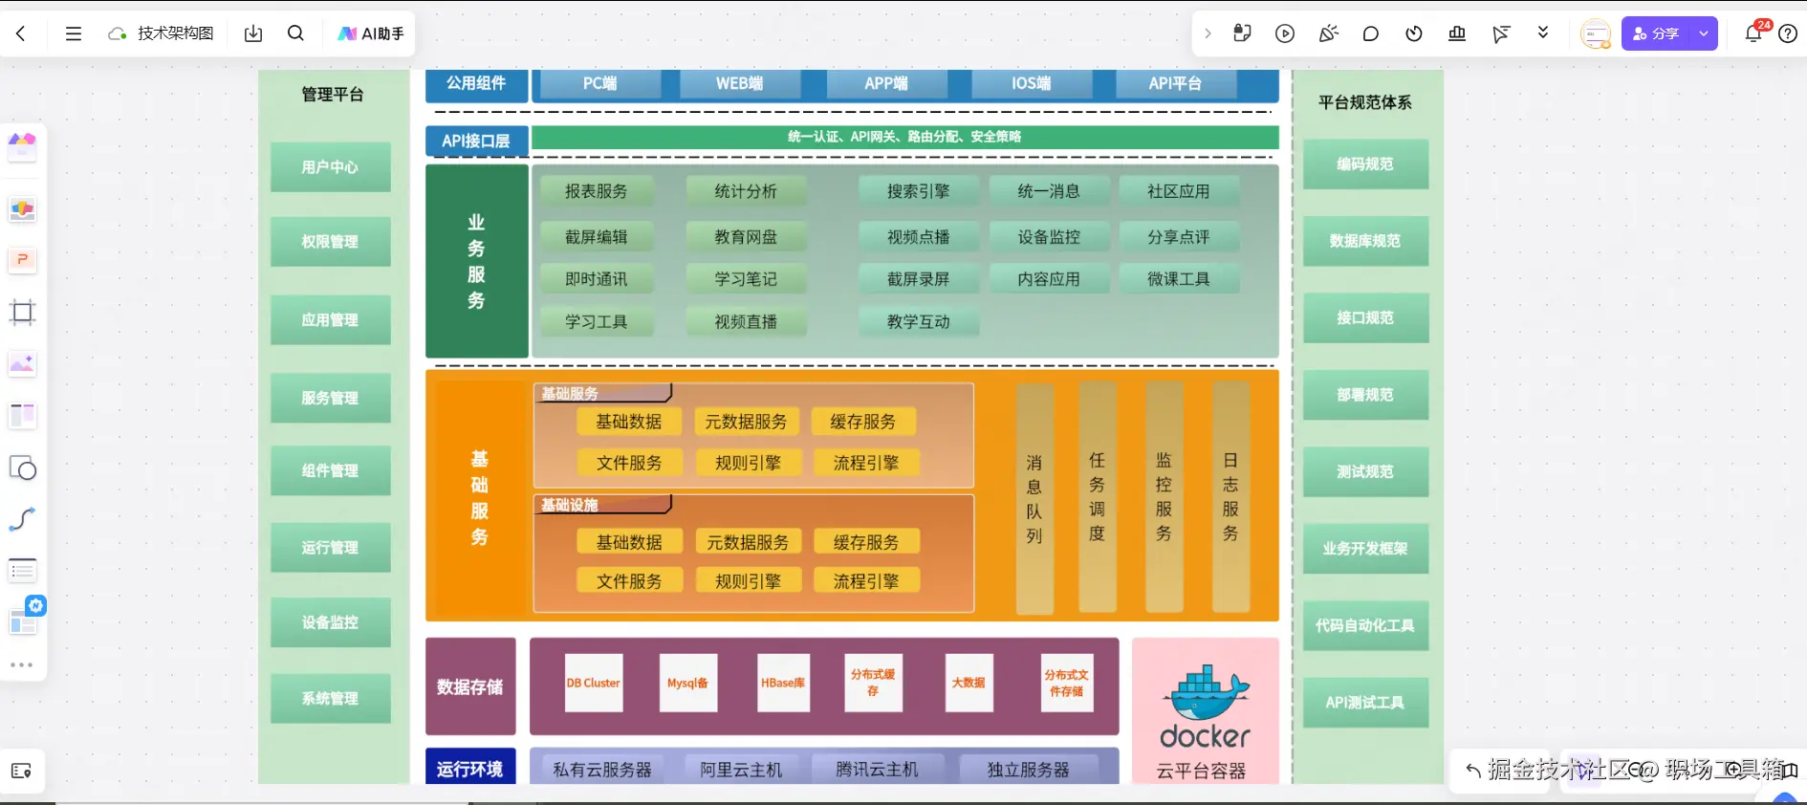The height and width of the screenshot is (805, 1807).
Task: Open the search magnifier icon
Action: click(296, 33)
